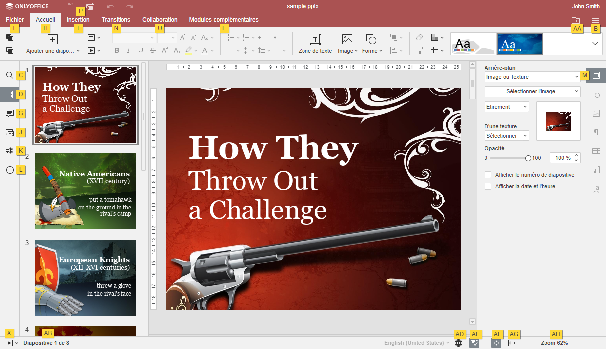The width and height of the screenshot is (606, 349).
Task: Click the Clear style eraser icon
Action: [420, 37]
